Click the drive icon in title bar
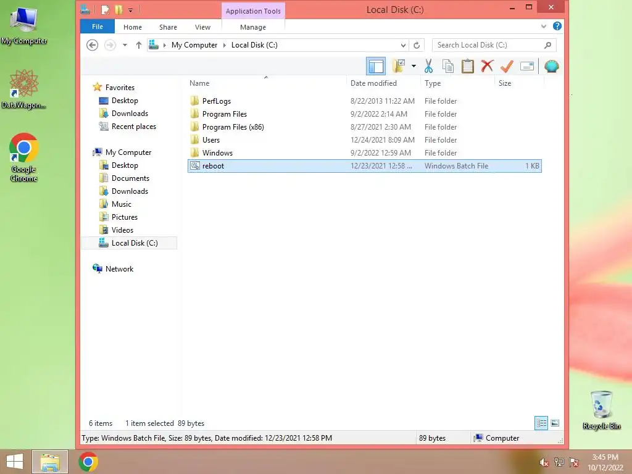The height and width of the screenshot is (474, 632). pyautogui.click(x=85, y=9)
